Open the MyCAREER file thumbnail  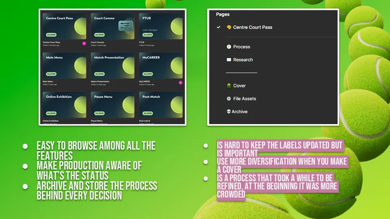click(161, 66)
